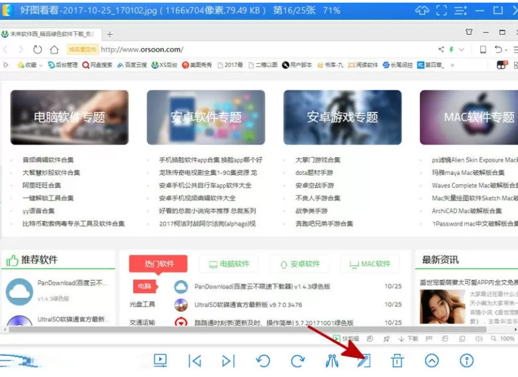Select the 未来软件园 browser tab
Image resolution: width=518 pixels, height=377 pixels.
coord(50,34)
